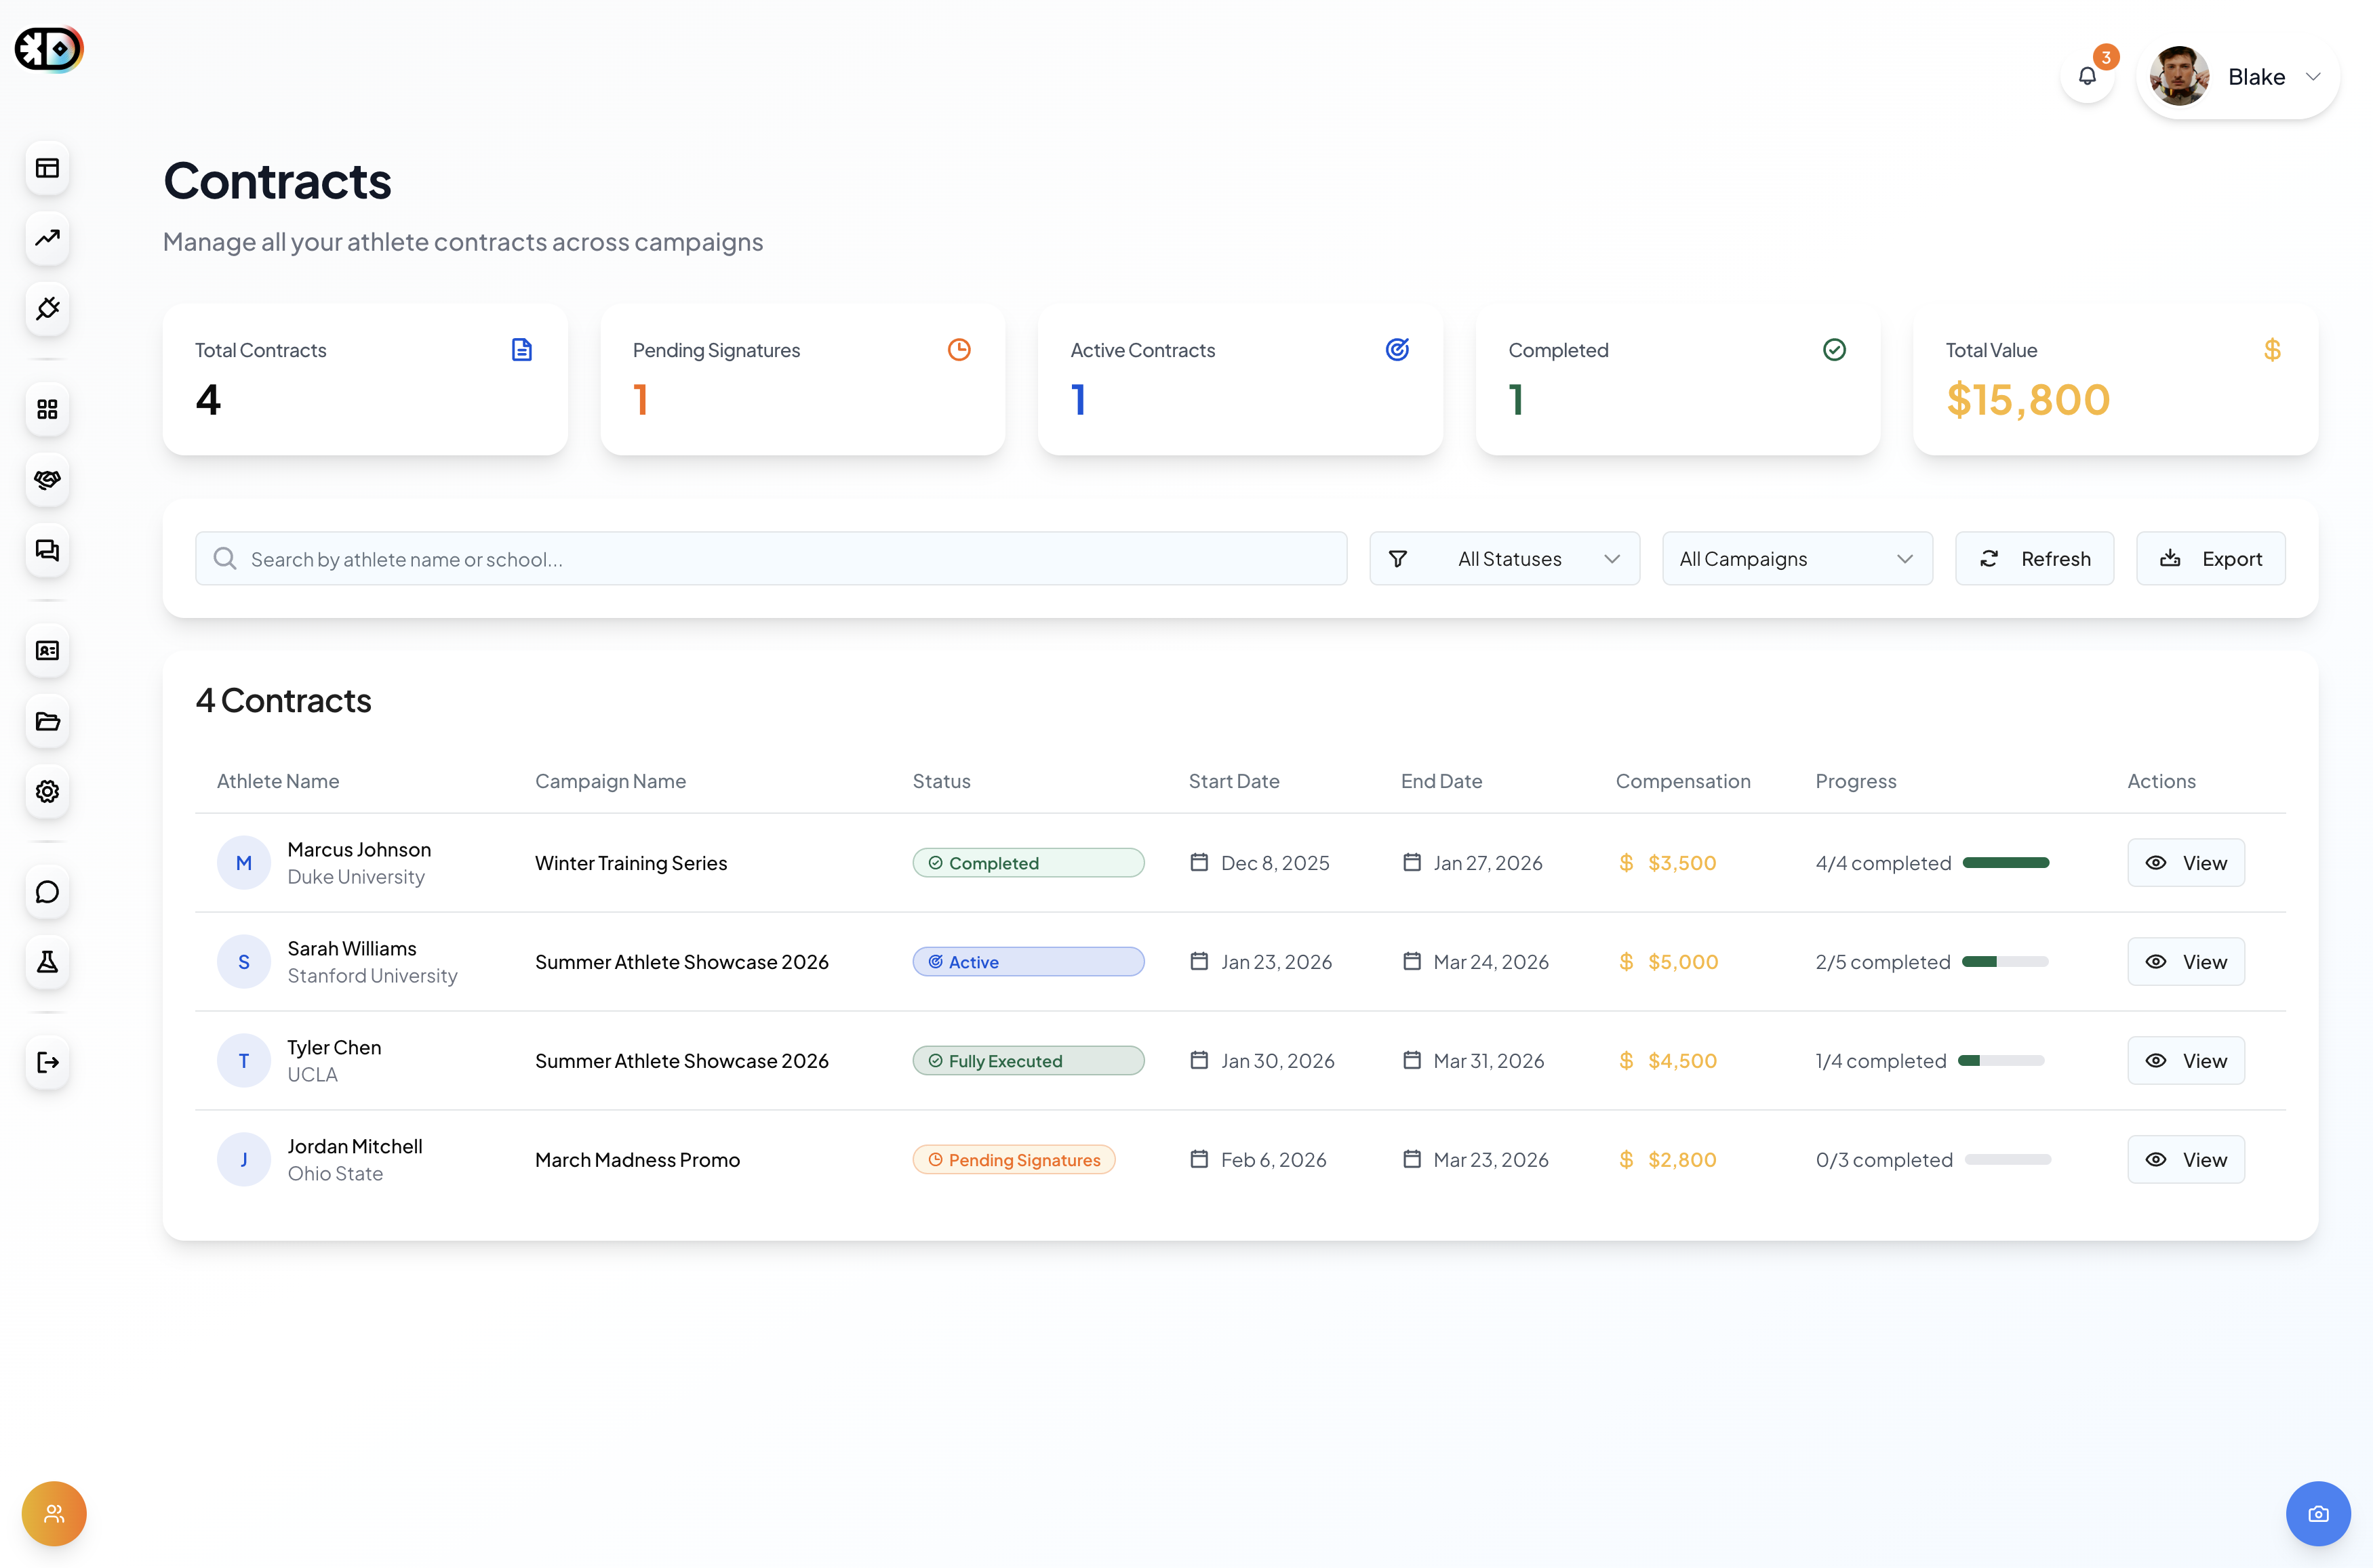Screen dimensions: 2373x1568
Task: Click the Status column header
Action: click(941, 781)
